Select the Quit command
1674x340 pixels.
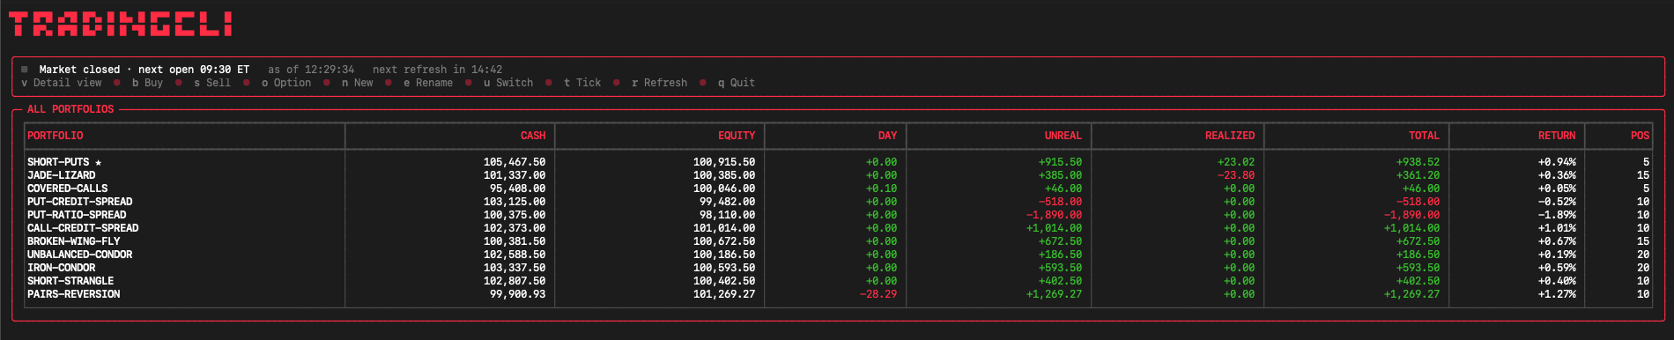point(737,83)
